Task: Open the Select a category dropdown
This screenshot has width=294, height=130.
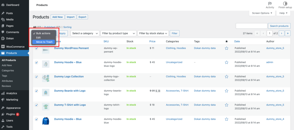Action: pos(85,33)
